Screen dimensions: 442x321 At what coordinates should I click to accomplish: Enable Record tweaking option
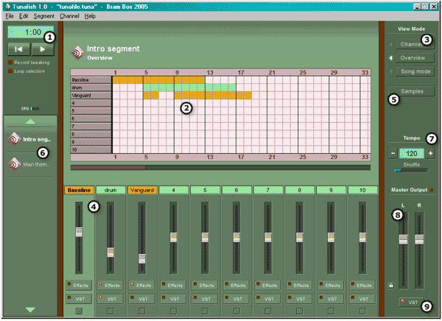click(x=10, y=64)
